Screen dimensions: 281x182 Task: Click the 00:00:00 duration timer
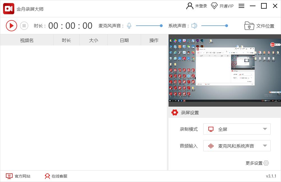pyautogui.click(x=70, y=26)
